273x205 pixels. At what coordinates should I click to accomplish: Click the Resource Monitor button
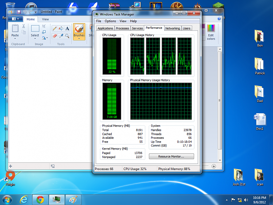(x=171, y=157)
